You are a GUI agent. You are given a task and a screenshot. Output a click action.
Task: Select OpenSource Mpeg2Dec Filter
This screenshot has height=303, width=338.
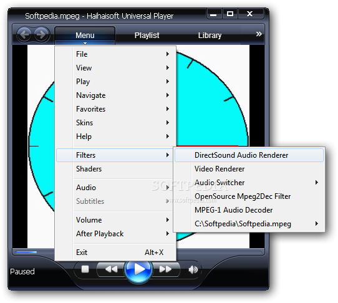click(x=249, y=196)
